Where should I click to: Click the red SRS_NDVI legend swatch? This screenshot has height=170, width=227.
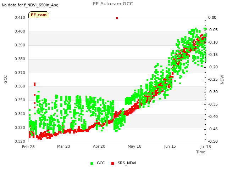(x=113, y=163)
